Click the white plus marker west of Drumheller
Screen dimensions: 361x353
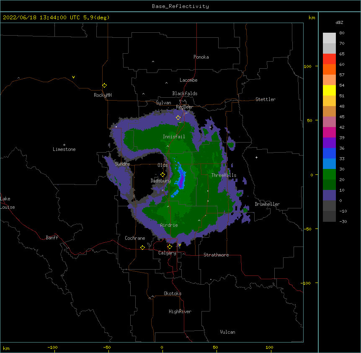click(x=256, y=157)
